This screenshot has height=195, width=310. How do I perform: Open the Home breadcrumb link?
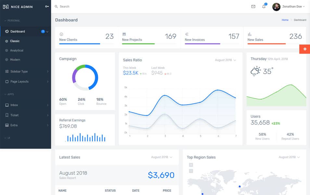pyautogui.click(x=285, y=20)
